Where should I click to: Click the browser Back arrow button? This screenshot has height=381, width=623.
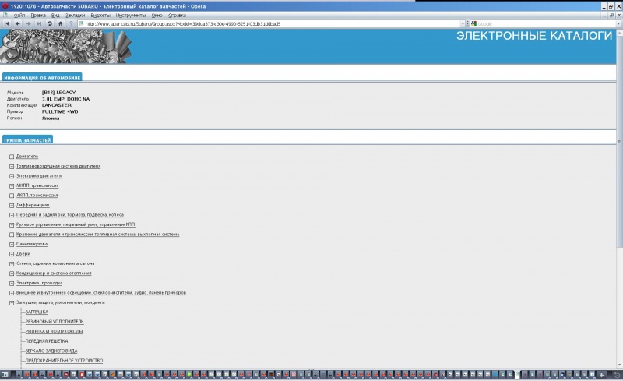pos(17,23)
